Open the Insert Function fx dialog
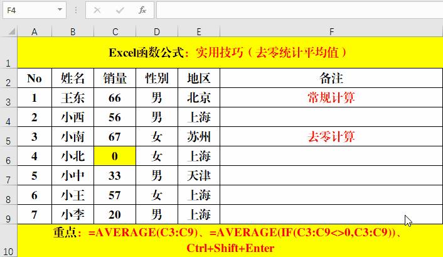Viewport: 443px width, 257px height. click(x=142, y=11)
